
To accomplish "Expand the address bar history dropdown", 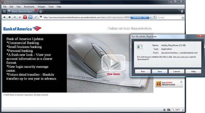I will tap(150, 17).
